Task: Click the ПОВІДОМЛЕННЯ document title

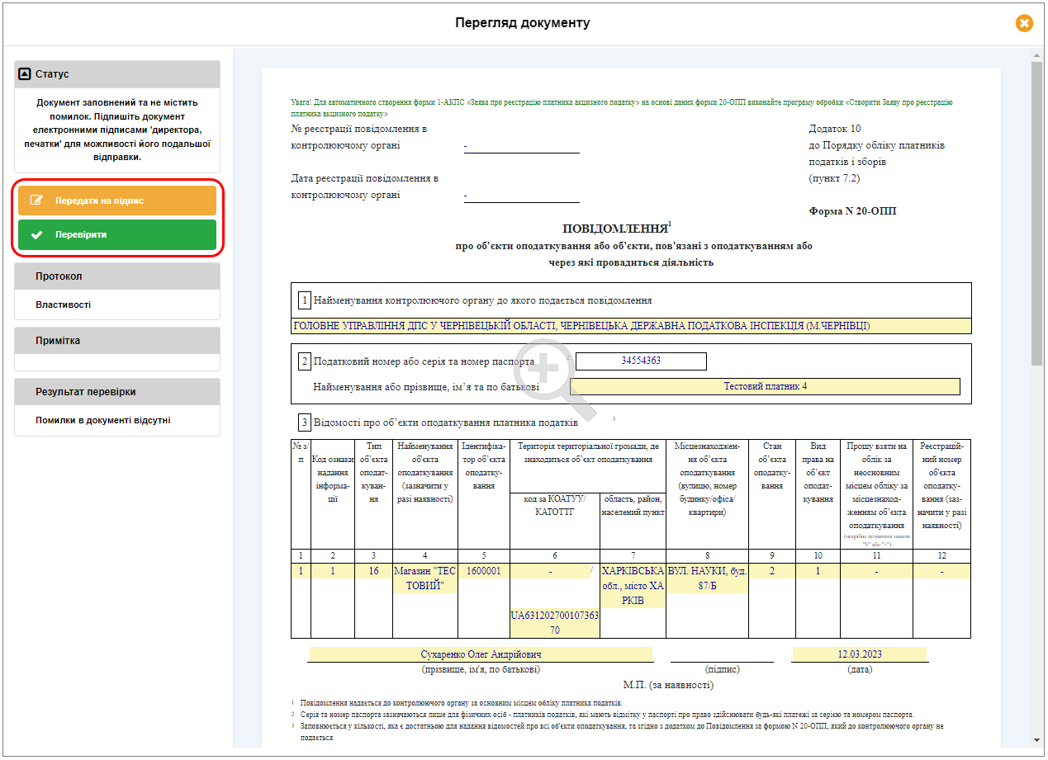Action: click(x=615, y=229)
